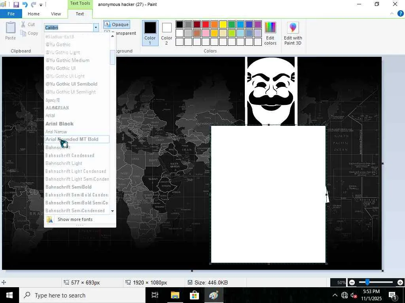
Task: Pick the pink color swatch
Action: click(206, 33)
